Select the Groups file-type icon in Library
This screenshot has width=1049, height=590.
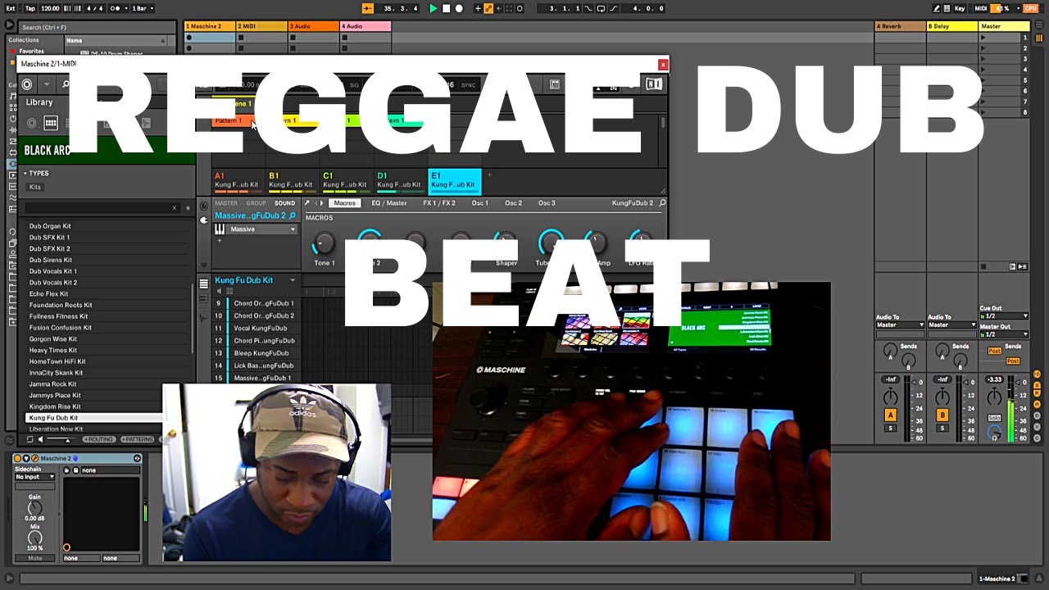click(x=51, y=123)
